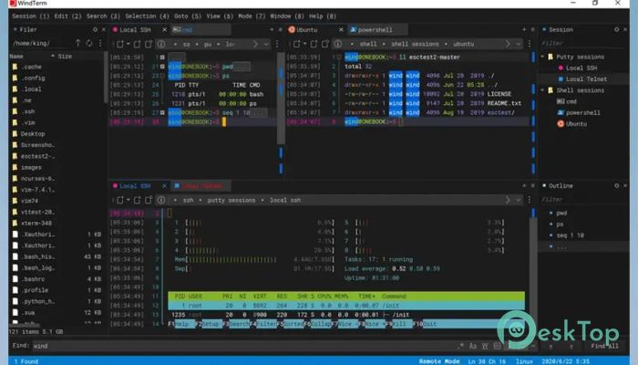Click 'shell sessions' breadcrumb in Ubuntu toolbar
638x365 pixels.
pyautogui.click(x=415, y=44)
